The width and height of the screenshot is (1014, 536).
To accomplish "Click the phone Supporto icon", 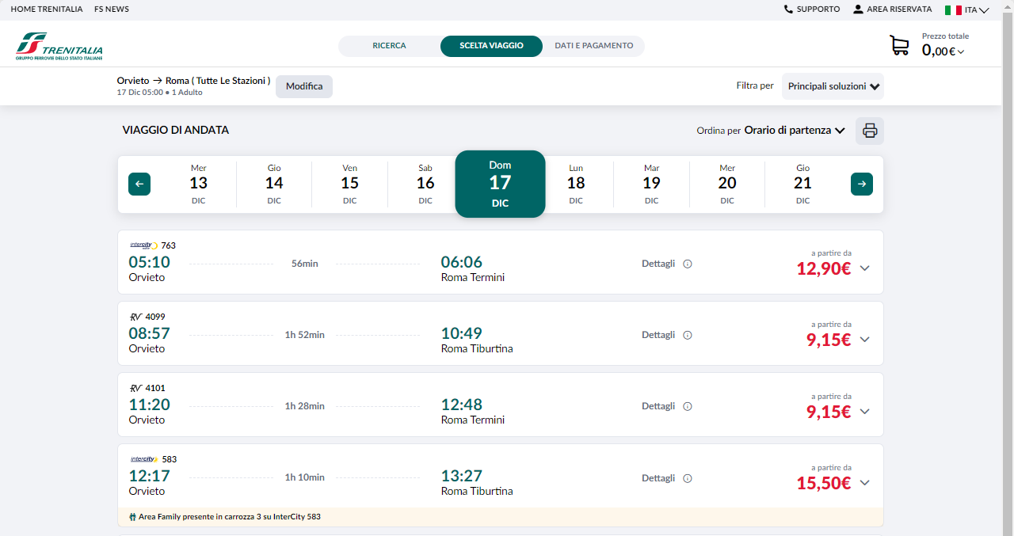I will [x=788, y=10].
